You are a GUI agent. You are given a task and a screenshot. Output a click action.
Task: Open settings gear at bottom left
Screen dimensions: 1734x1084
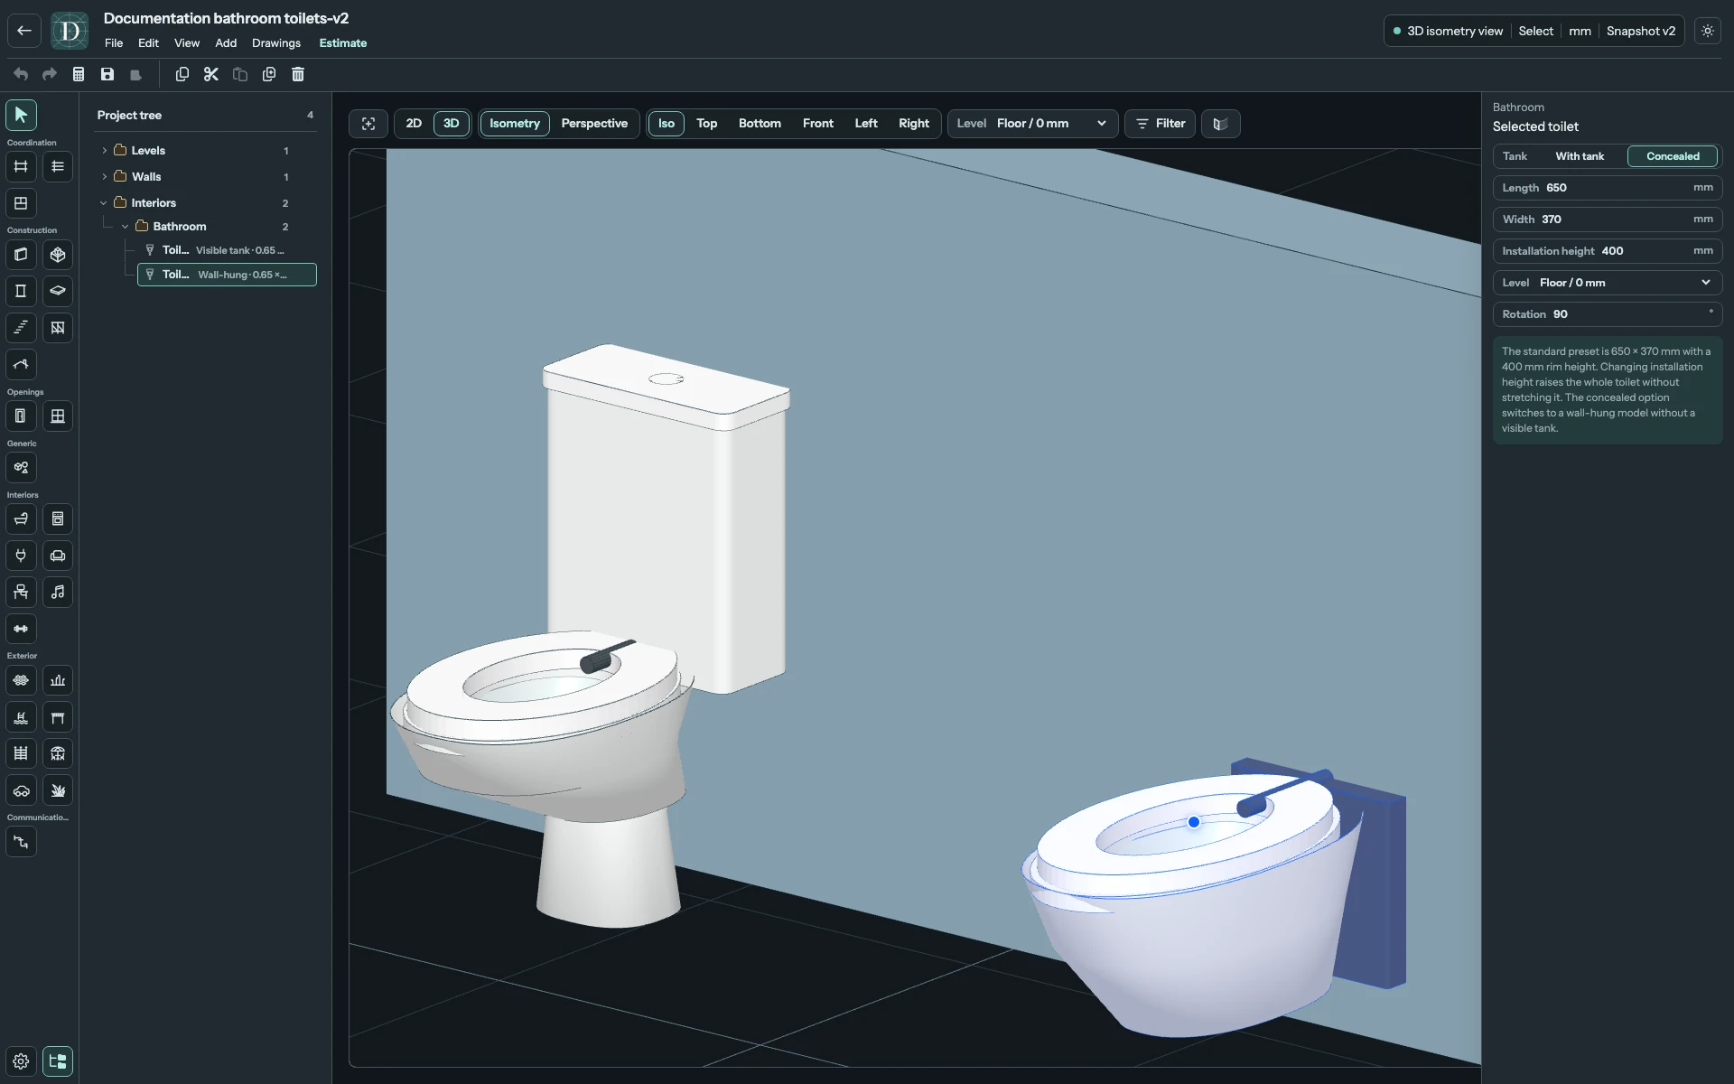point(21,1061)
